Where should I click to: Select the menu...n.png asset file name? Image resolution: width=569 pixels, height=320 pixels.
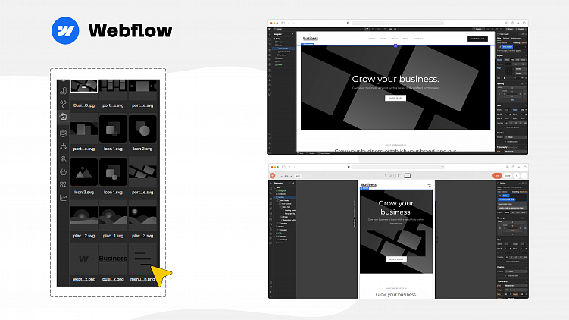pos(142,279)
